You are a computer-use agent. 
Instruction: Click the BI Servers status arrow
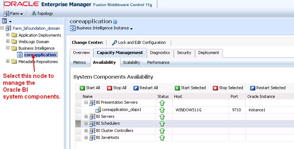click(162, 117)
